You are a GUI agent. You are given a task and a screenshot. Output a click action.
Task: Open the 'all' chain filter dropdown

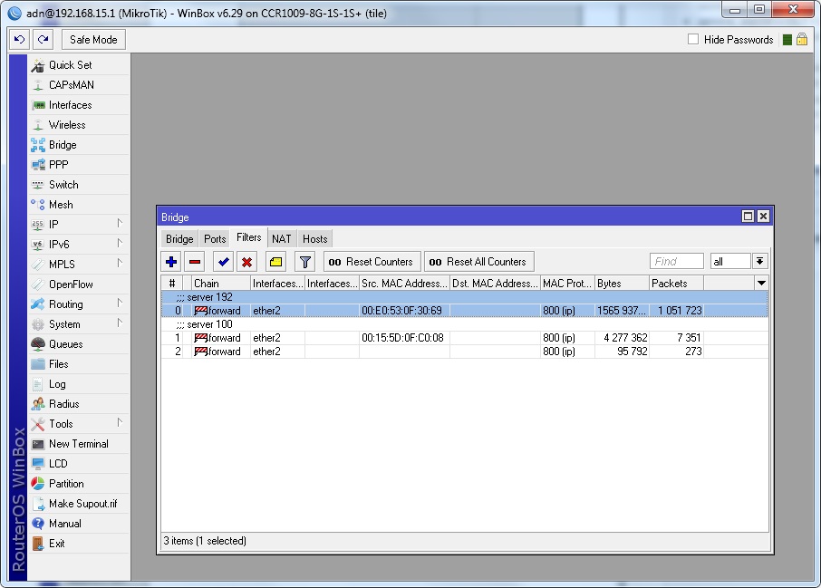759,261
